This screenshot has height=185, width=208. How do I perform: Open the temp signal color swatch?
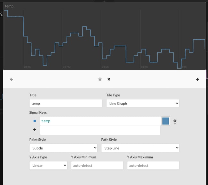165,121
